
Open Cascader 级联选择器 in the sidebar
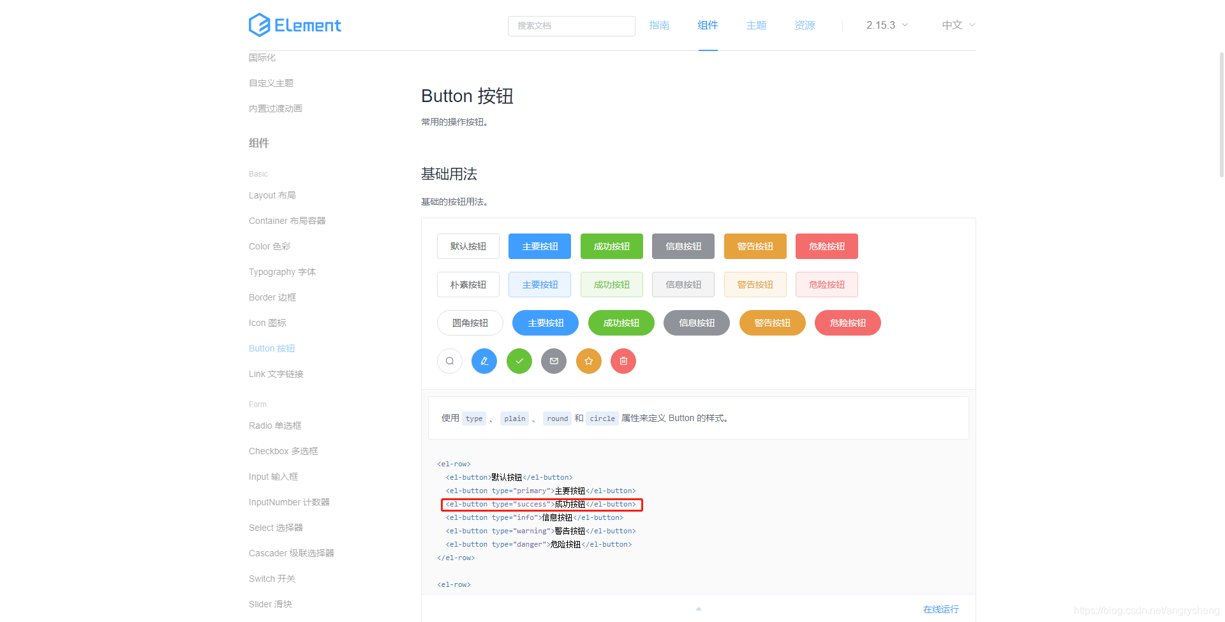tap(292, 553)
